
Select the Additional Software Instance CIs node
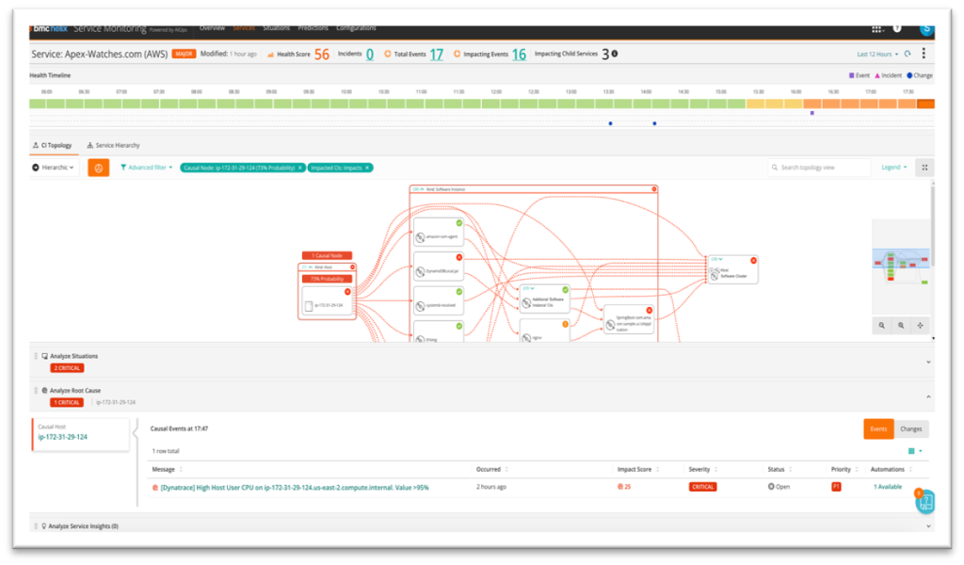click(x=545, y=299)
